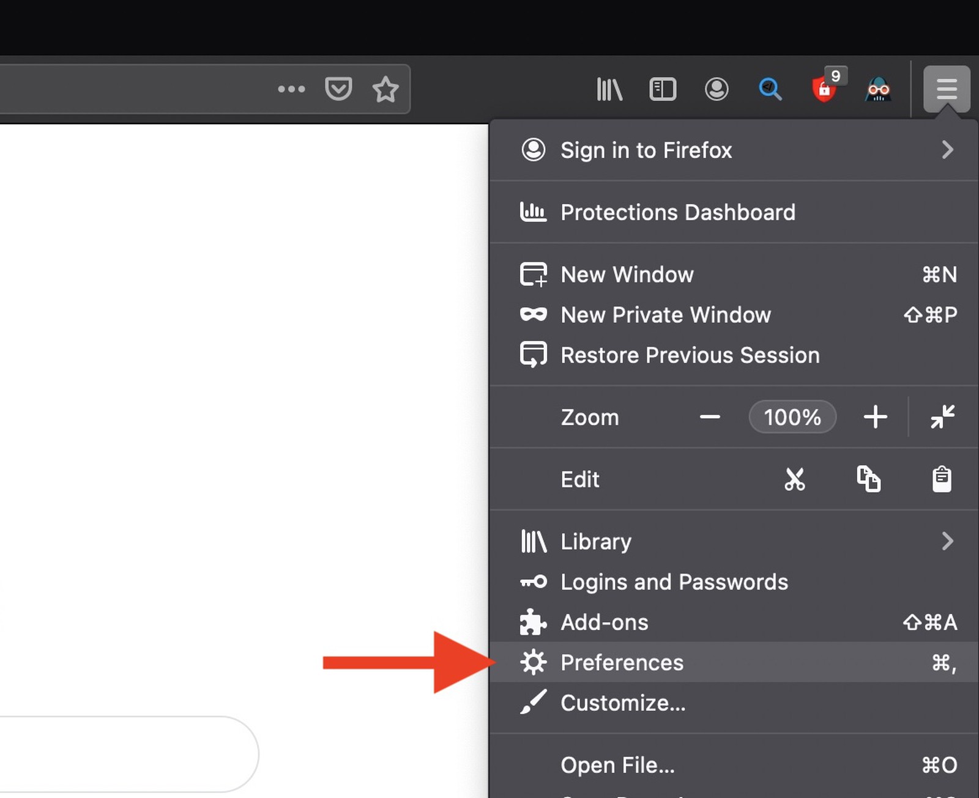Click the Zoom label text
The width and height of the screenshot is (979, 798).
[x=590, y=418]
